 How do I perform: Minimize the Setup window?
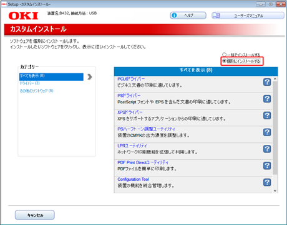261,4
